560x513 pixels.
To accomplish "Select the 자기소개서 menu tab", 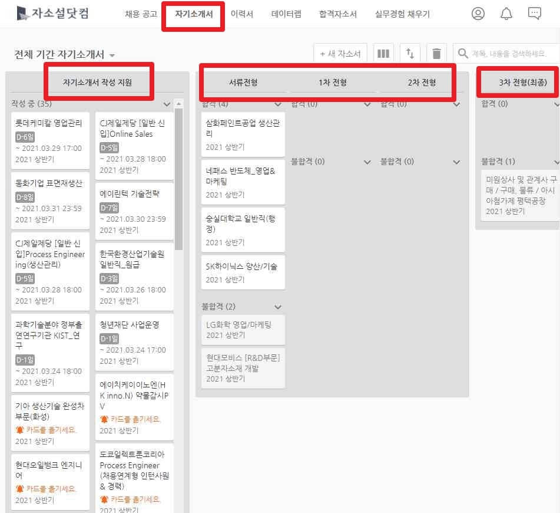I will (x=194, y=14).
